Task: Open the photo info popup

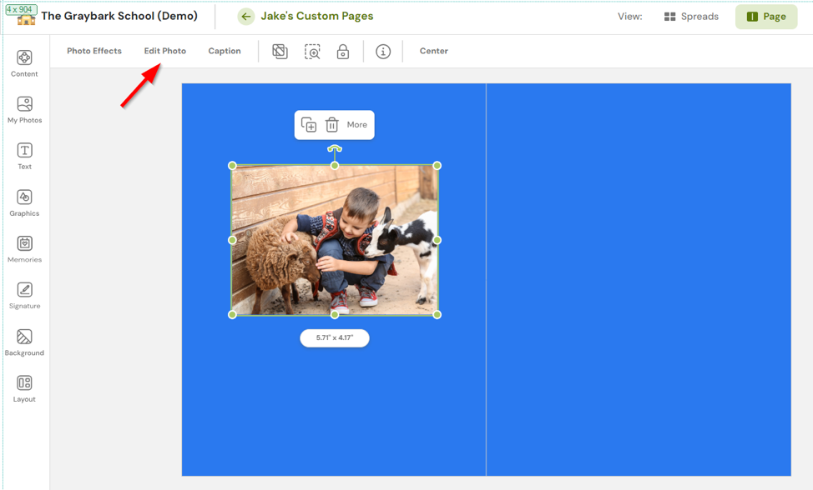Action: tap(383, 51)
